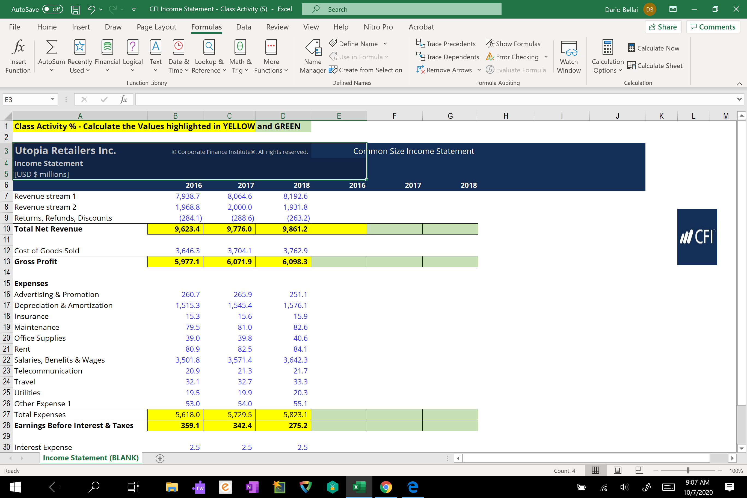
Task: Switch to the Review tab
Action: (x=277, y=27)
